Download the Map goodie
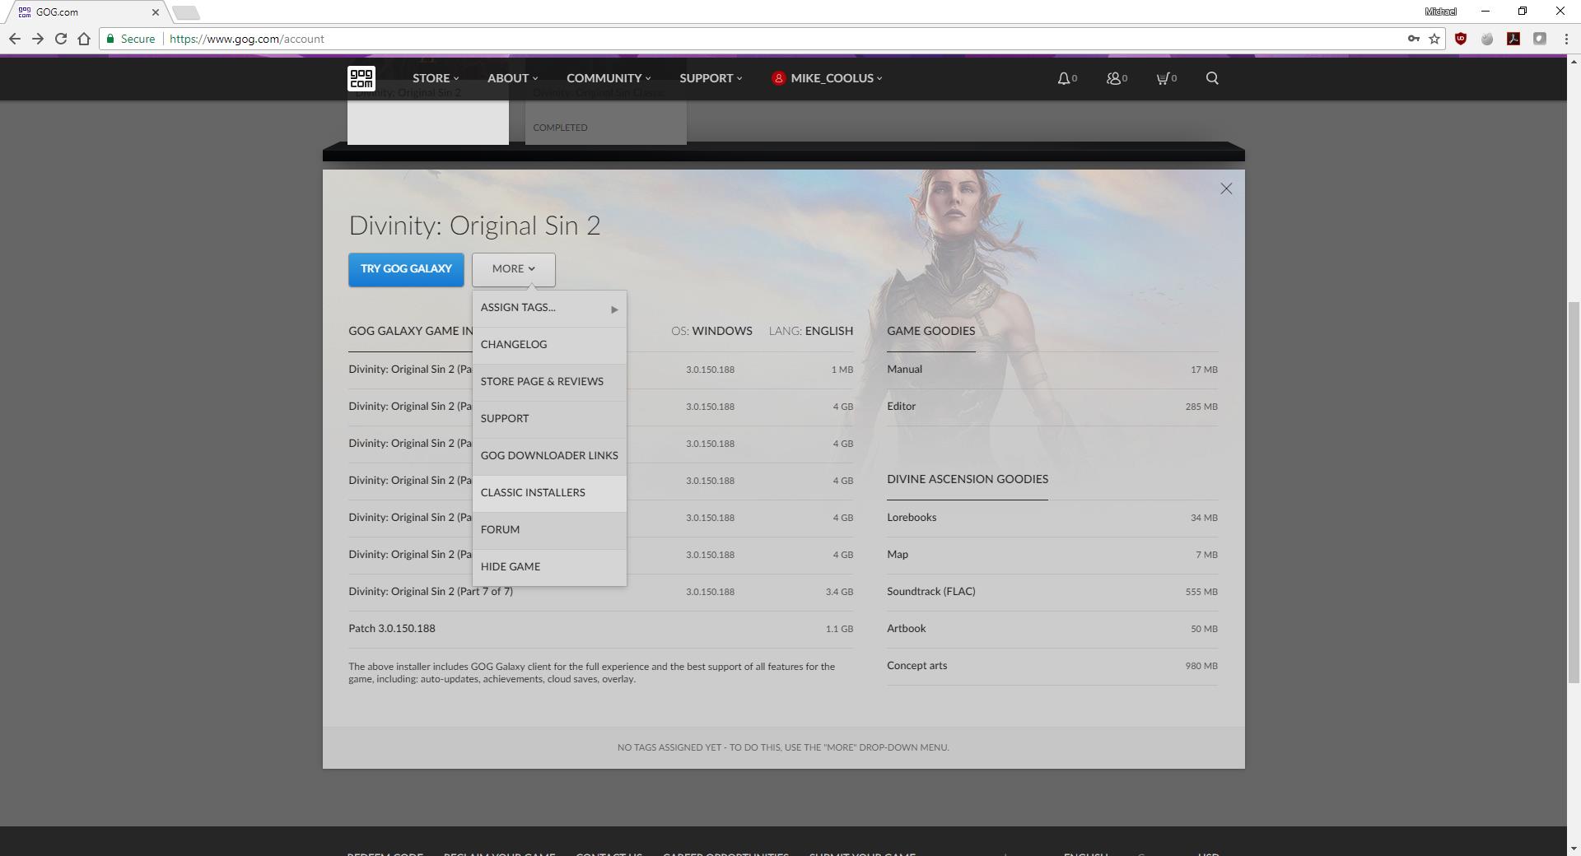1581x856 pixels. pos(1052,555)
